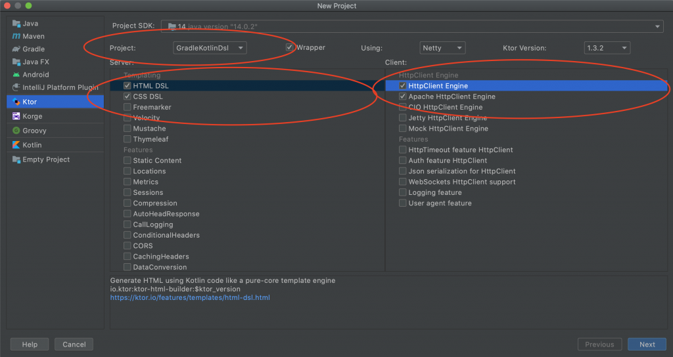Enable User agent feature

[403, 203]
